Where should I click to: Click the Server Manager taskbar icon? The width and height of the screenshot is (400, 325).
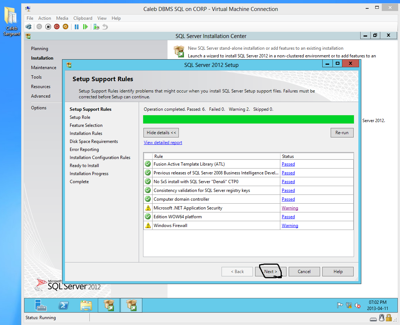(x=40, y=305)
